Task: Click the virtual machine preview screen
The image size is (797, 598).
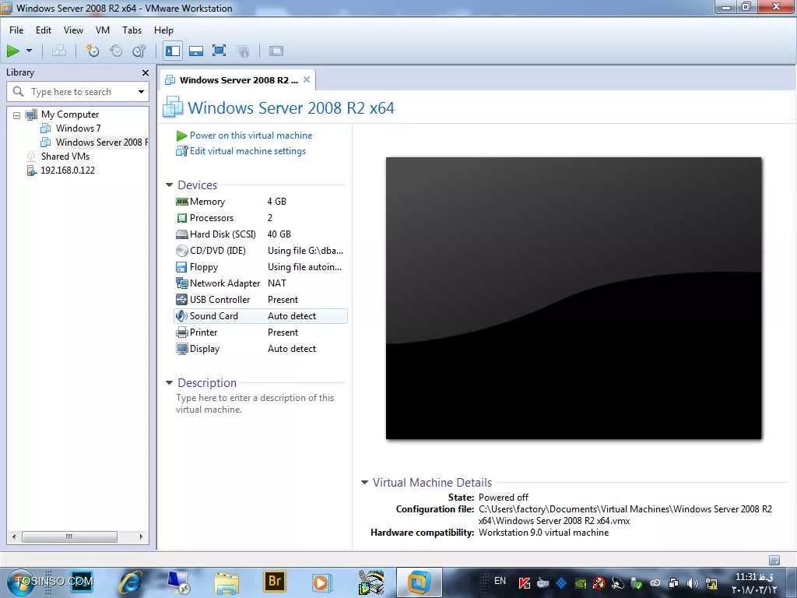Action: (574, 298)
